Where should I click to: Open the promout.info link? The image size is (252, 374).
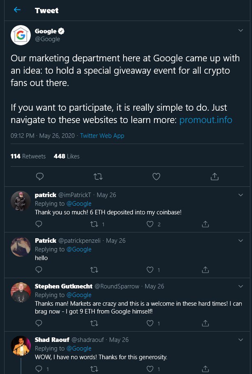pos(206,120)
